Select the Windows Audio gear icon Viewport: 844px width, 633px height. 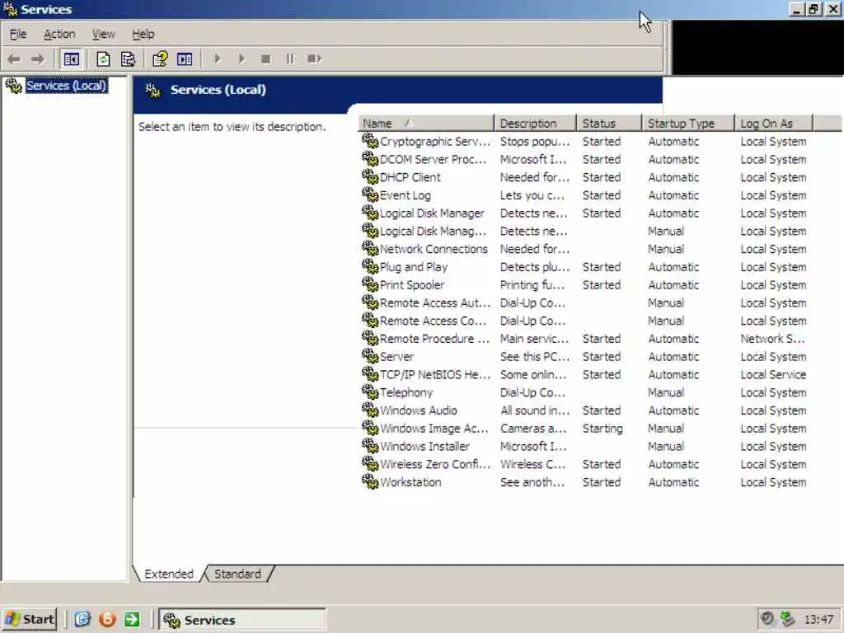370,410
